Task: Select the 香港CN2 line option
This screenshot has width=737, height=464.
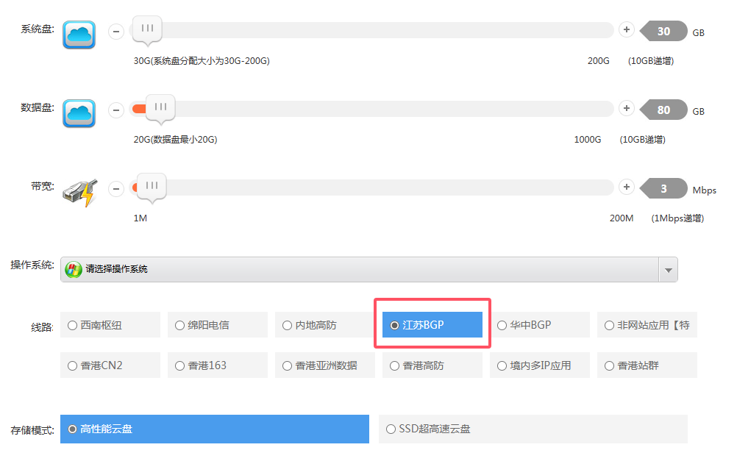Action: [110, 365]
